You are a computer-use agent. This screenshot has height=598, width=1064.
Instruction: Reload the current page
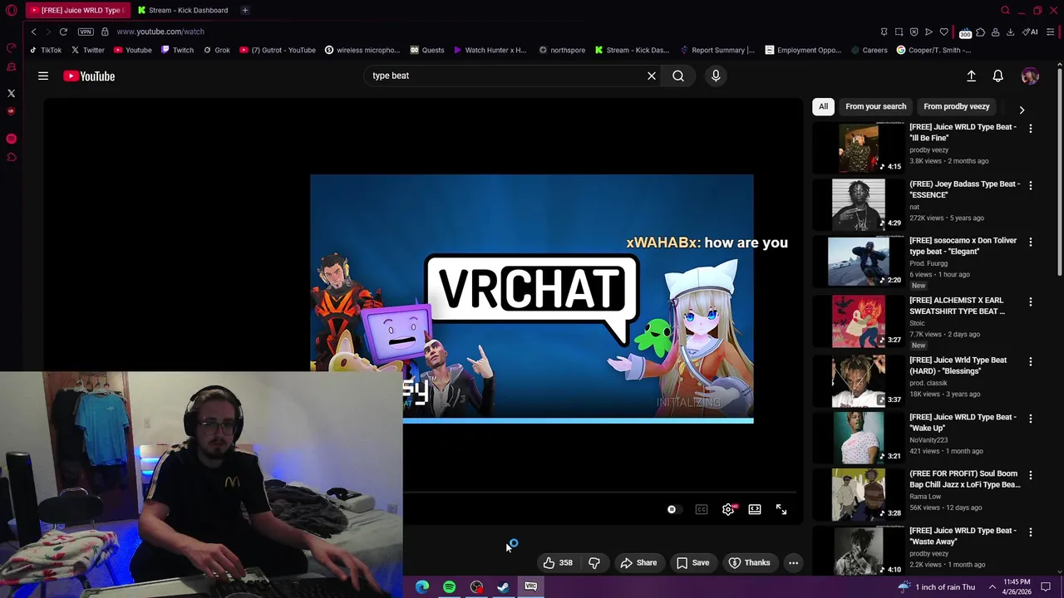[63, 32]
